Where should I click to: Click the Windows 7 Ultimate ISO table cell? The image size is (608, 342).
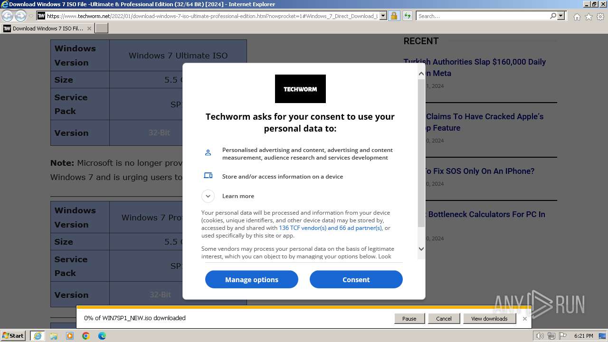point(178,56)
